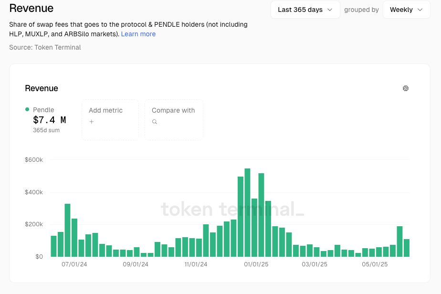Viewport: 441px width, 294px height.
Task: Select the rightmost bar in the chart
Action: coord(407,248)
